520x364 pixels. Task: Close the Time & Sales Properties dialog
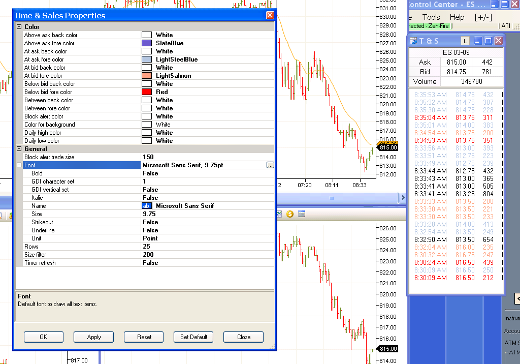point(270,15)
